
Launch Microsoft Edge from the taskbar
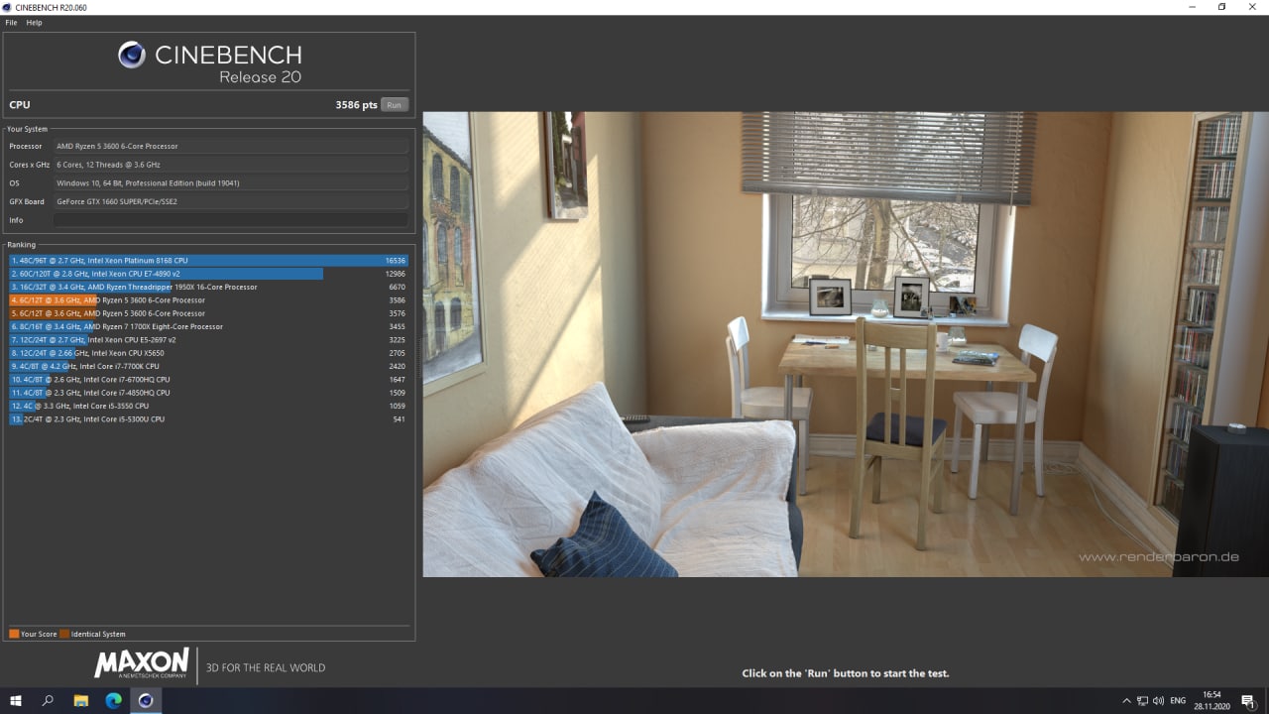tap(113, 701)
